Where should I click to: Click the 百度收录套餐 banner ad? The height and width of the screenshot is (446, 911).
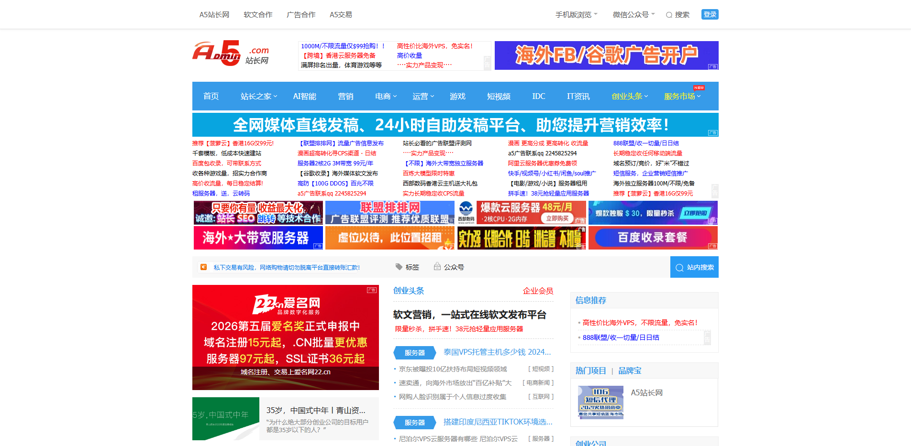[653, 238]
